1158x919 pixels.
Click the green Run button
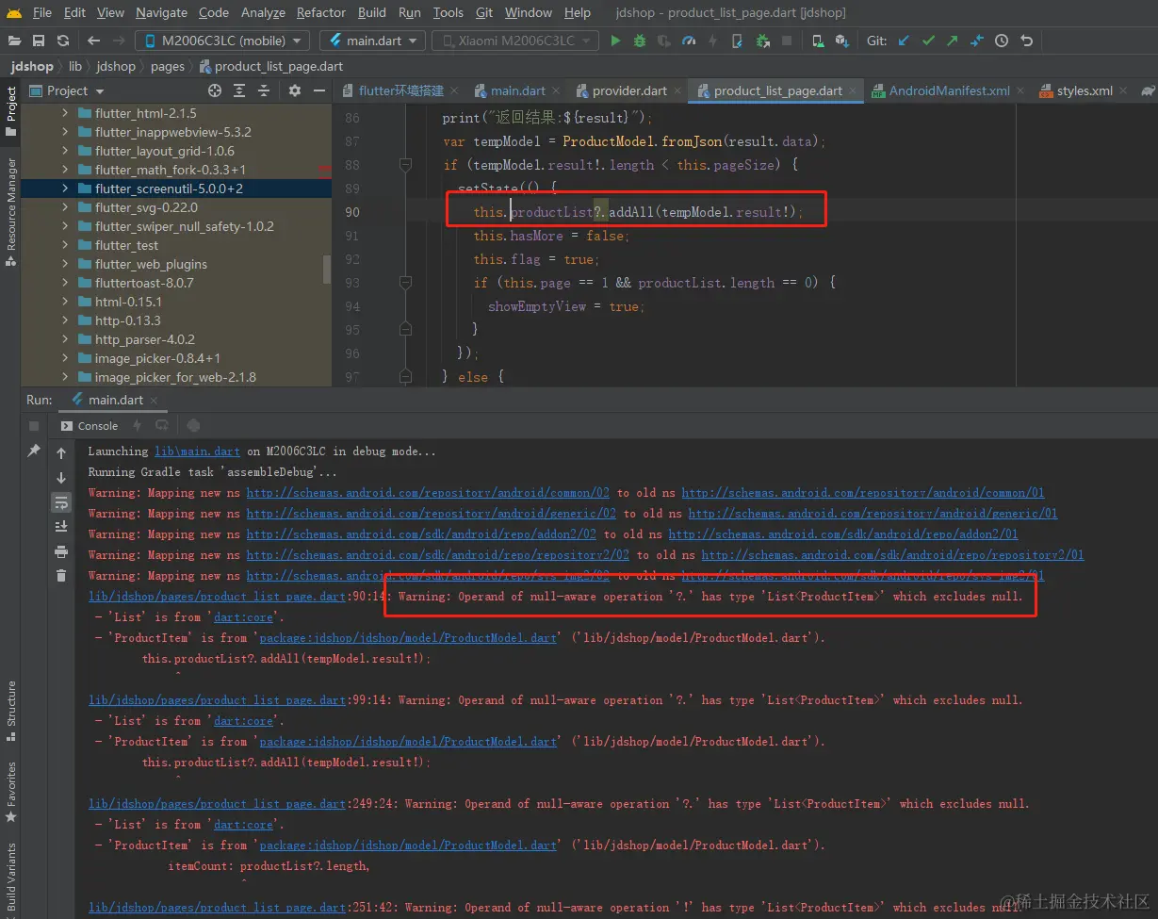click(615, 41)
